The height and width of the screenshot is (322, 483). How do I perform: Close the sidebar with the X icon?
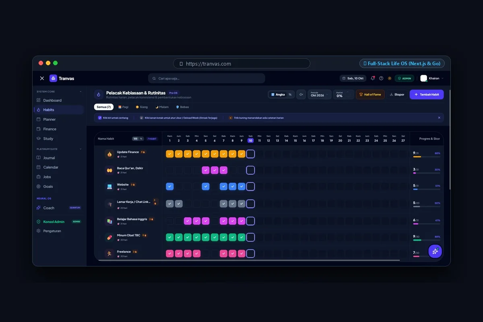click(42, 78)
